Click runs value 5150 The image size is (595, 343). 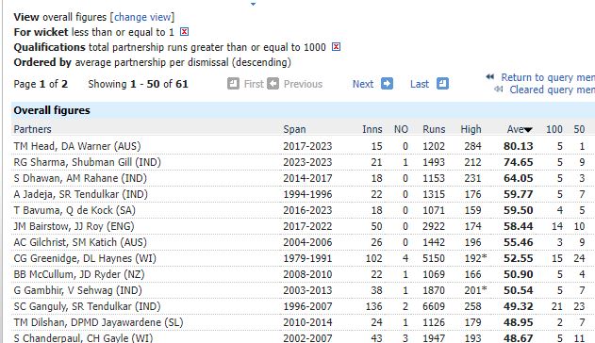(x=434, y=258)
